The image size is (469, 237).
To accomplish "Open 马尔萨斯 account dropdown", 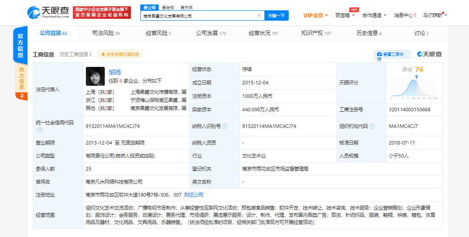I will pos(435,15).
